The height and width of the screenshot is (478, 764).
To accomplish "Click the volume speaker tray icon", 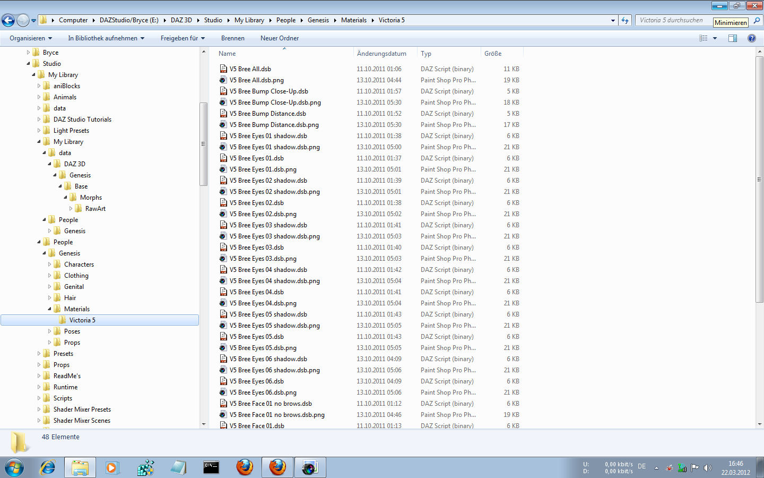I will [x=707, y=468].
